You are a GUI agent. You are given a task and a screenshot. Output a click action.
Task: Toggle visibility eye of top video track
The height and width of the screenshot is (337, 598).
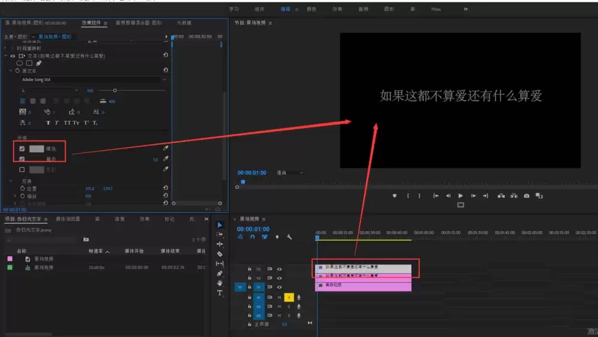pos(279,269)
